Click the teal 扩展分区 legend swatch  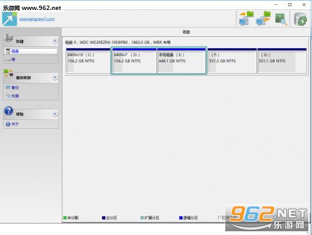pos(142,218)
